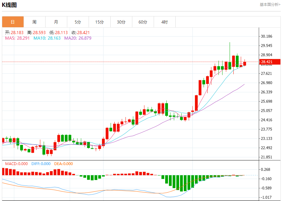The image size is (282, 201).
Task: Switch to the 周 weekly tab
Action: (x=34, y=22)
